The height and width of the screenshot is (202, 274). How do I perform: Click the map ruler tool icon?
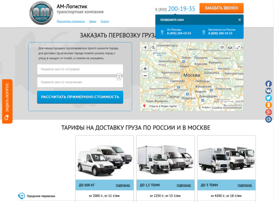point(238,101)
